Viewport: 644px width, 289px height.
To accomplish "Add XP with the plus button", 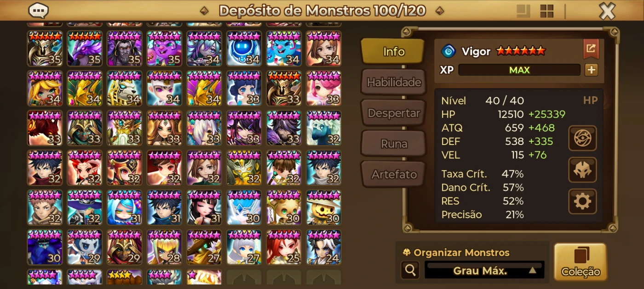I will (x=591, y=70).
